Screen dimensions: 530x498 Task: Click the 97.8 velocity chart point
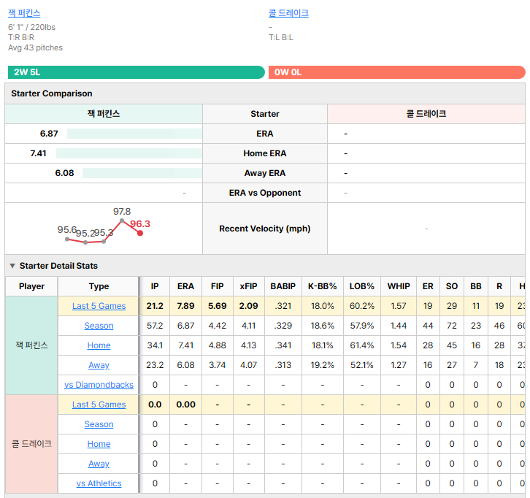(122, 221)
